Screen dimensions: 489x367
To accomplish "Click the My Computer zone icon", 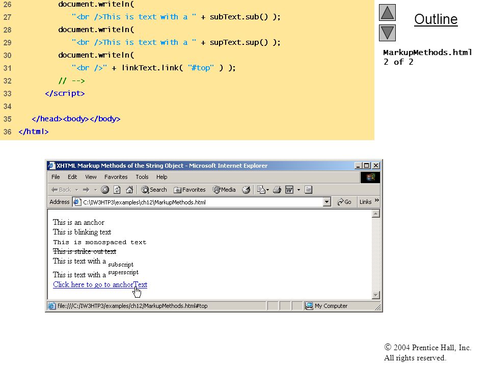I will [x=309, y=306].
